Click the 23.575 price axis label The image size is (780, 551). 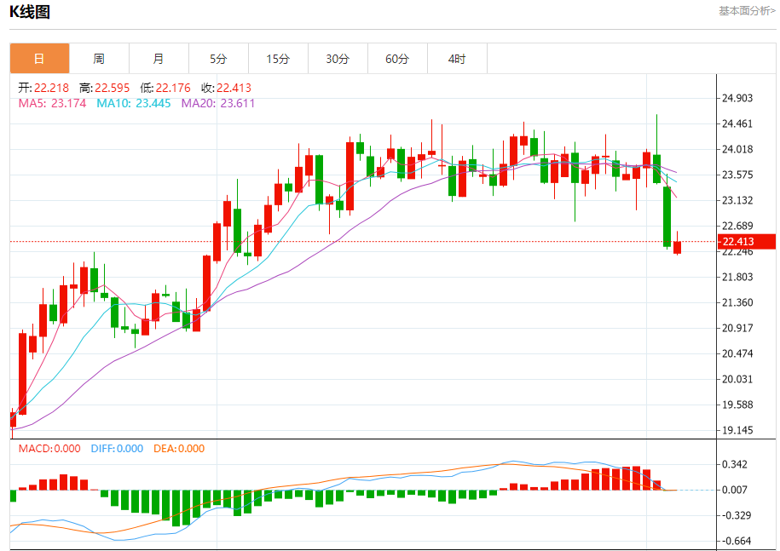click(x=737, y=175)
